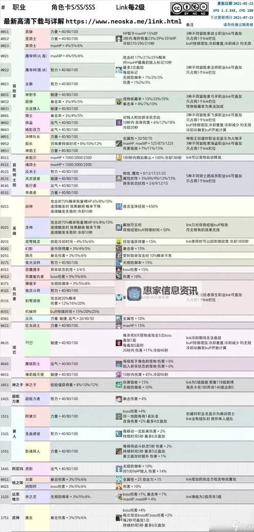This screenshot has width=254, height=532.
Task: Click the 米哈尔 link skill icon
Action: click(x=119, y=158)
